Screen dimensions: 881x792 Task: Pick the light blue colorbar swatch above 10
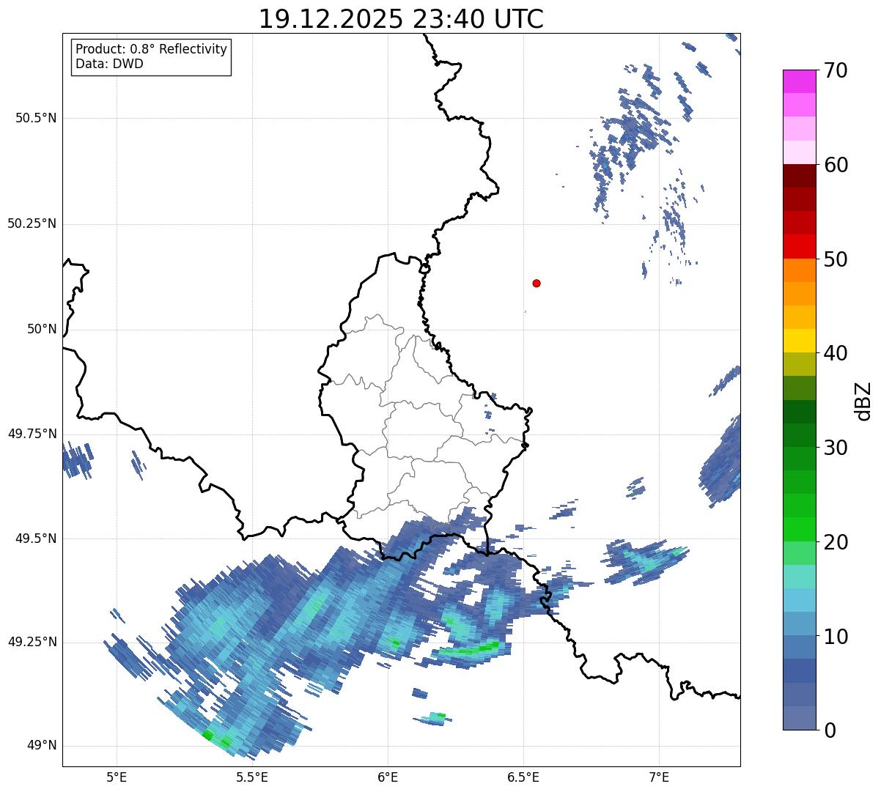click(800, 623)
